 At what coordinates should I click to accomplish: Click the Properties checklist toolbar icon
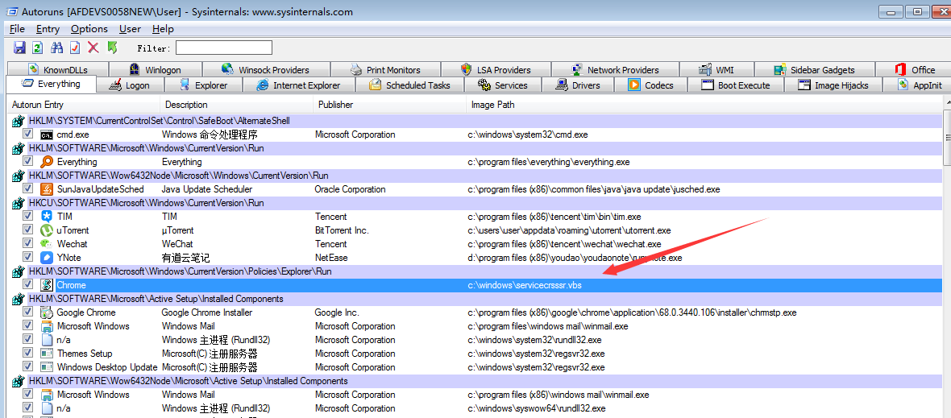75,48
